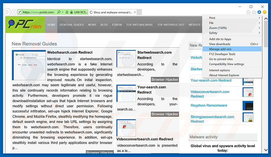The height and width of the screenshot is (157, 271).
Task: Click the Startwebsearch.com article thumbnail
Action: (x=126, y=58)
